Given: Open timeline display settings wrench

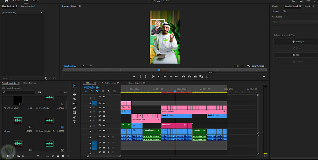Looking at the screenshot, I should tap(108, 91).
